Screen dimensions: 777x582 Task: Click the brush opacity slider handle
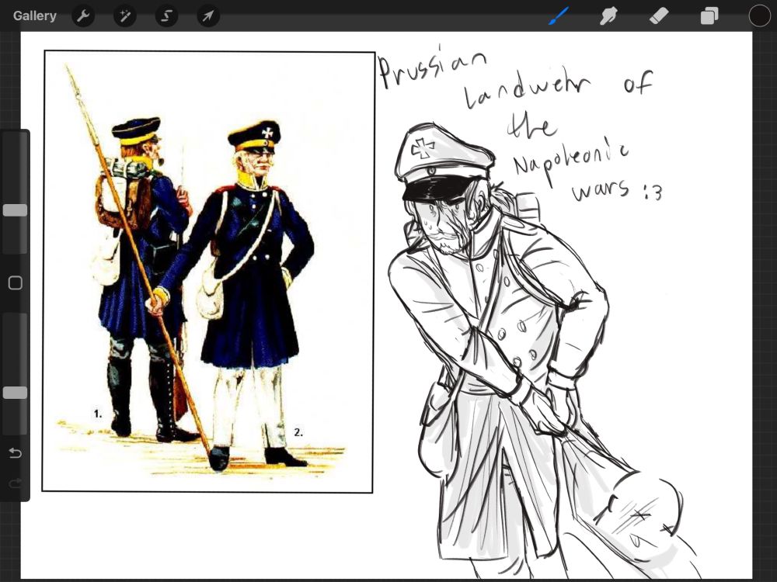pos(16,393)
